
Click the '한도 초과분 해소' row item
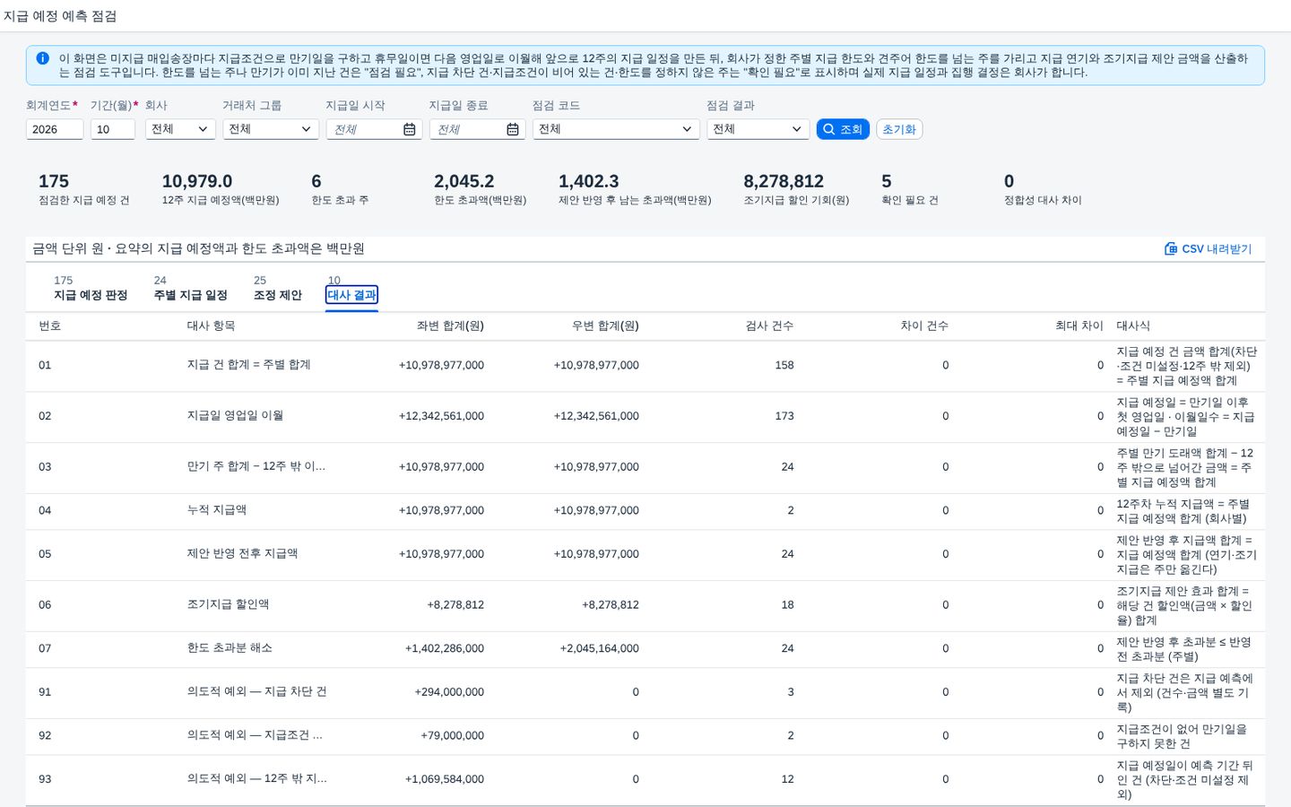coord(230,648)
